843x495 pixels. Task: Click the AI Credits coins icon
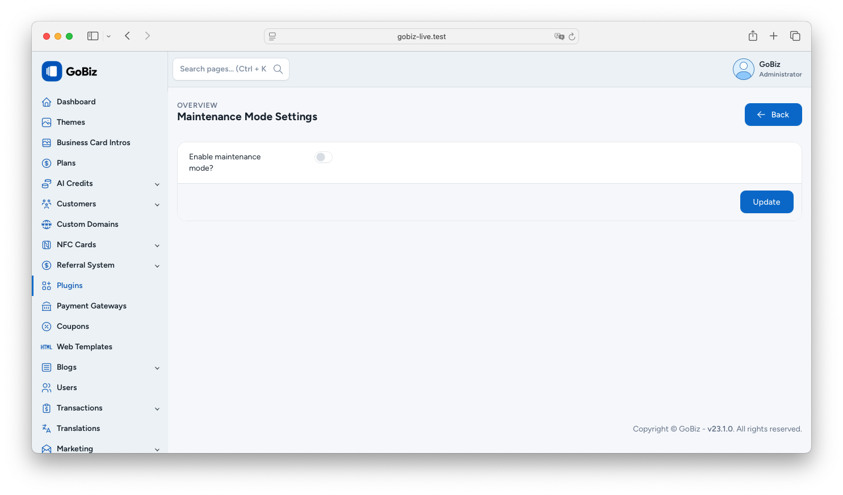[47, 184]
